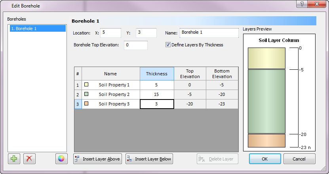Click Soil Property 1 yellow color swatch
Screen dimensions: 329x174
tap(86, 84)
